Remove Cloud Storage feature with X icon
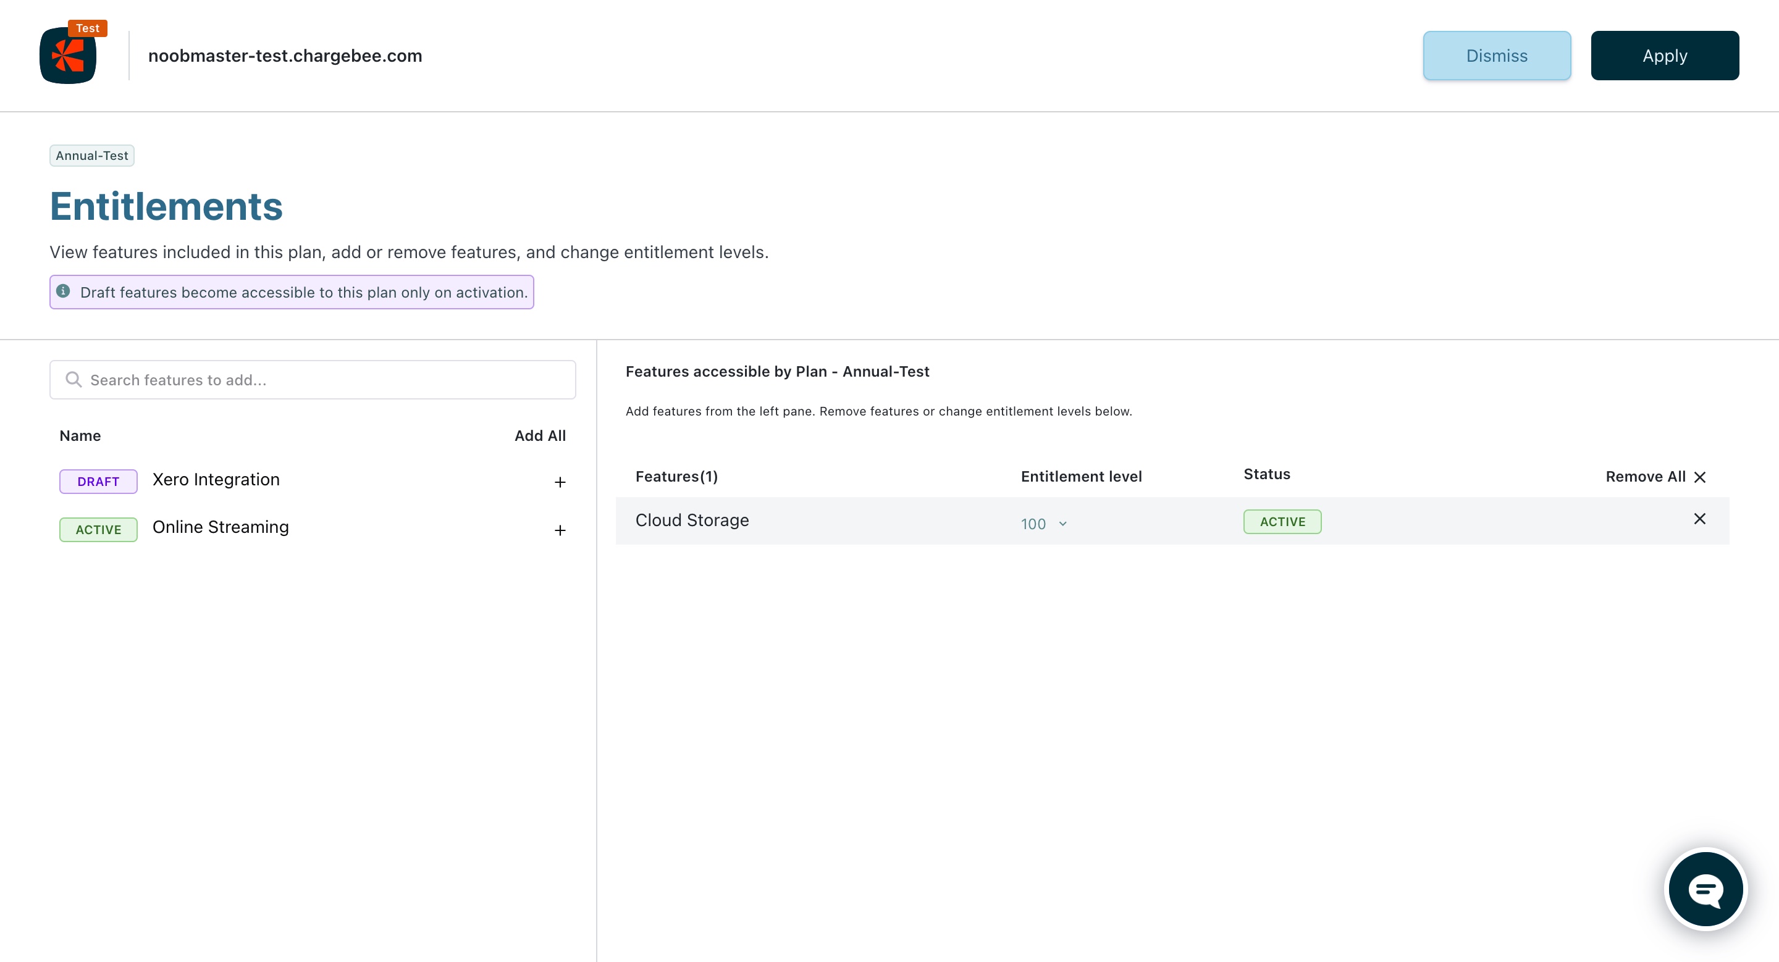This screenshot has width=1779, height=962. (x=1699, y=519)
